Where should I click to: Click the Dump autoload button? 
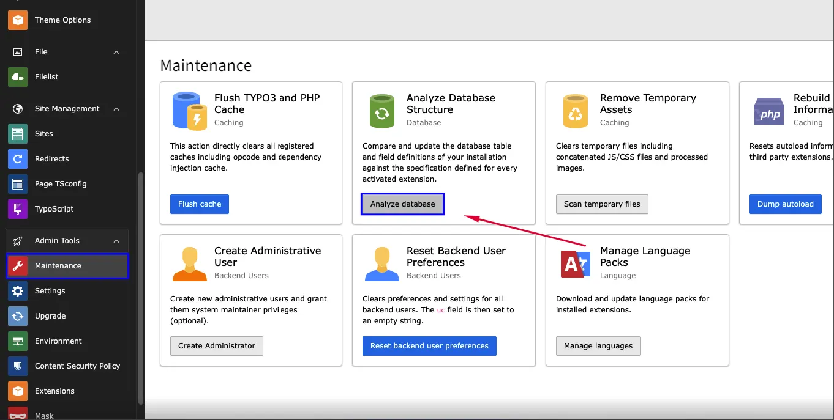(x=786, y=204)
